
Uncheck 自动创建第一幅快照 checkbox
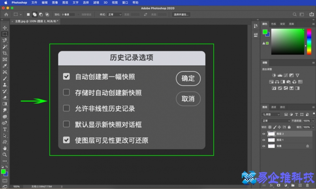pos(66,77)
